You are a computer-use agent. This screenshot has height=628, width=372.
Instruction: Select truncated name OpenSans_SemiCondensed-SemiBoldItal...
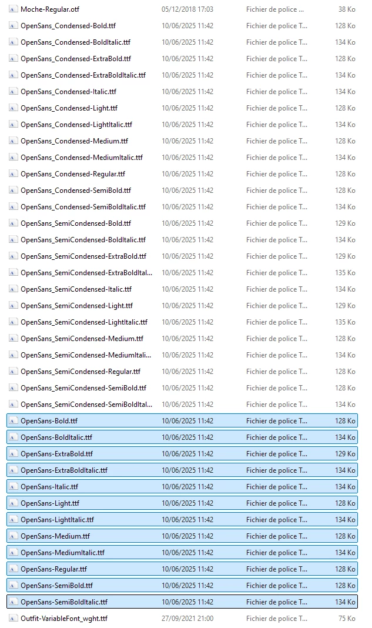86,404
